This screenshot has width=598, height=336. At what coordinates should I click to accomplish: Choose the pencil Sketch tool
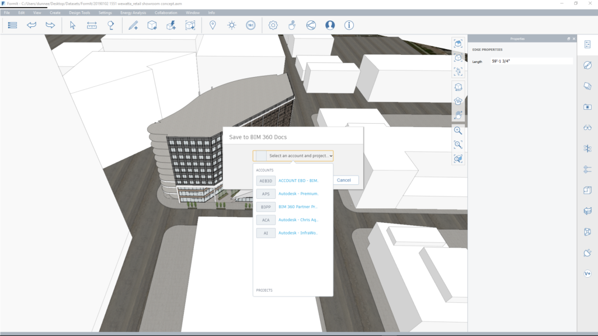click(x=133, y=25)
